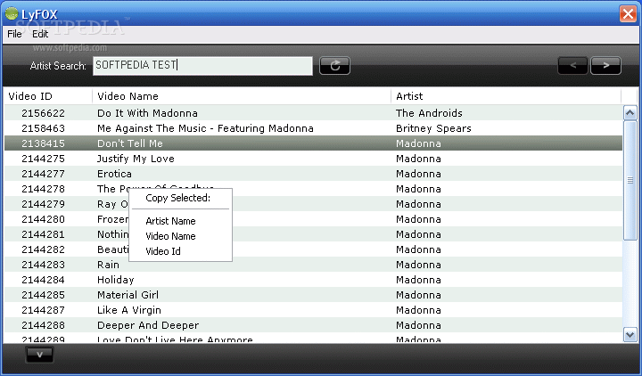The width and height of the screenshot is (642, 376).
Task: Select the Material Girl row
Action: (313, 295)
